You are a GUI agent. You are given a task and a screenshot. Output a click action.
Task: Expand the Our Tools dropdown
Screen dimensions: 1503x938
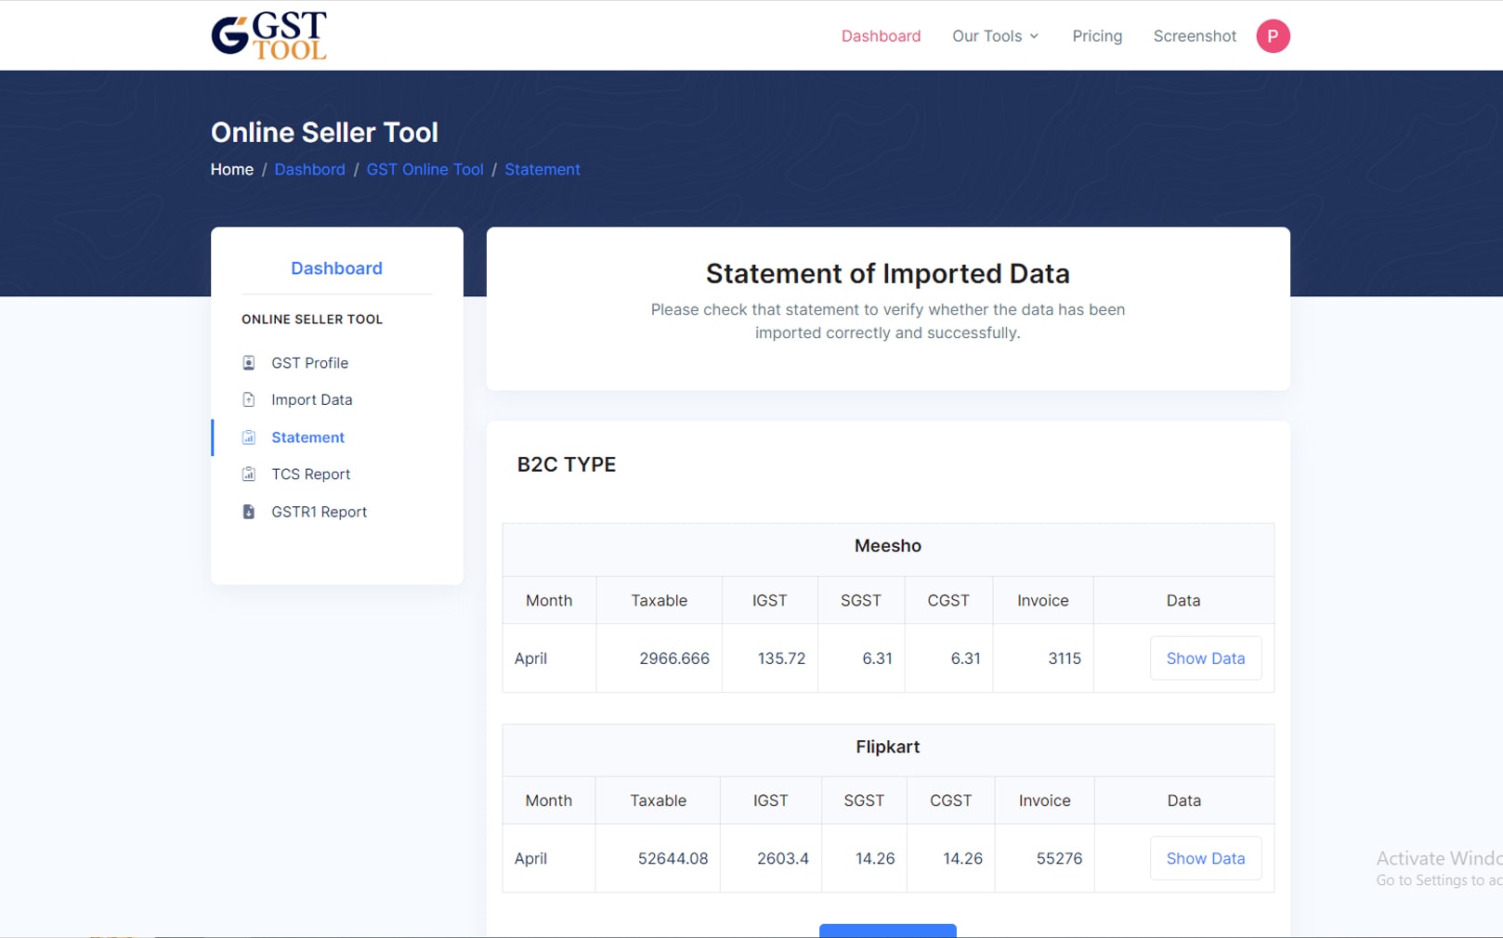[996, 36]
